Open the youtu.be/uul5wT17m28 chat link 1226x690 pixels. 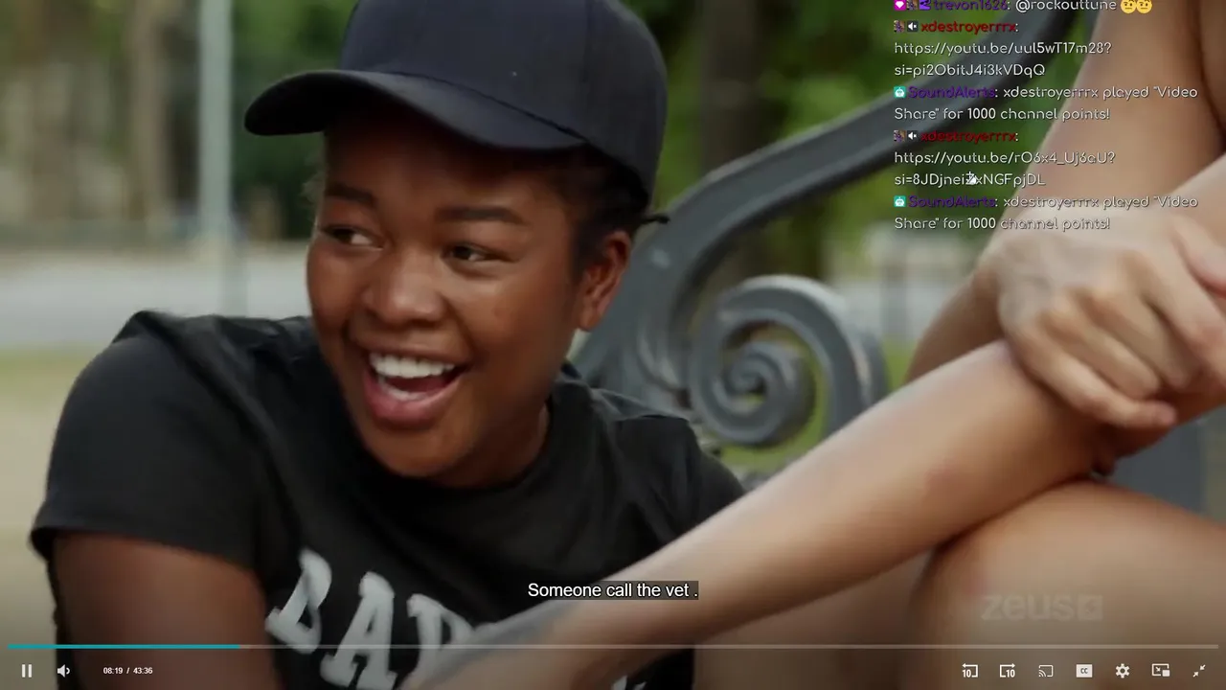[1003, 58]
